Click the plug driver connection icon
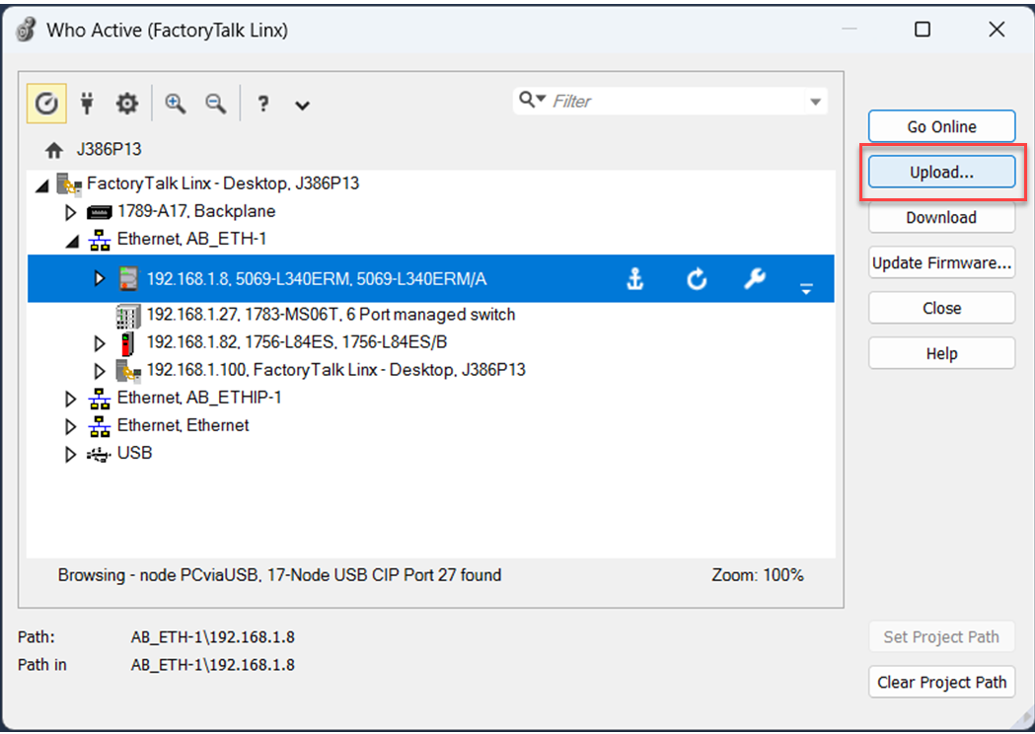The width and height of the screenshot is (1035, 734). (87, 103)
